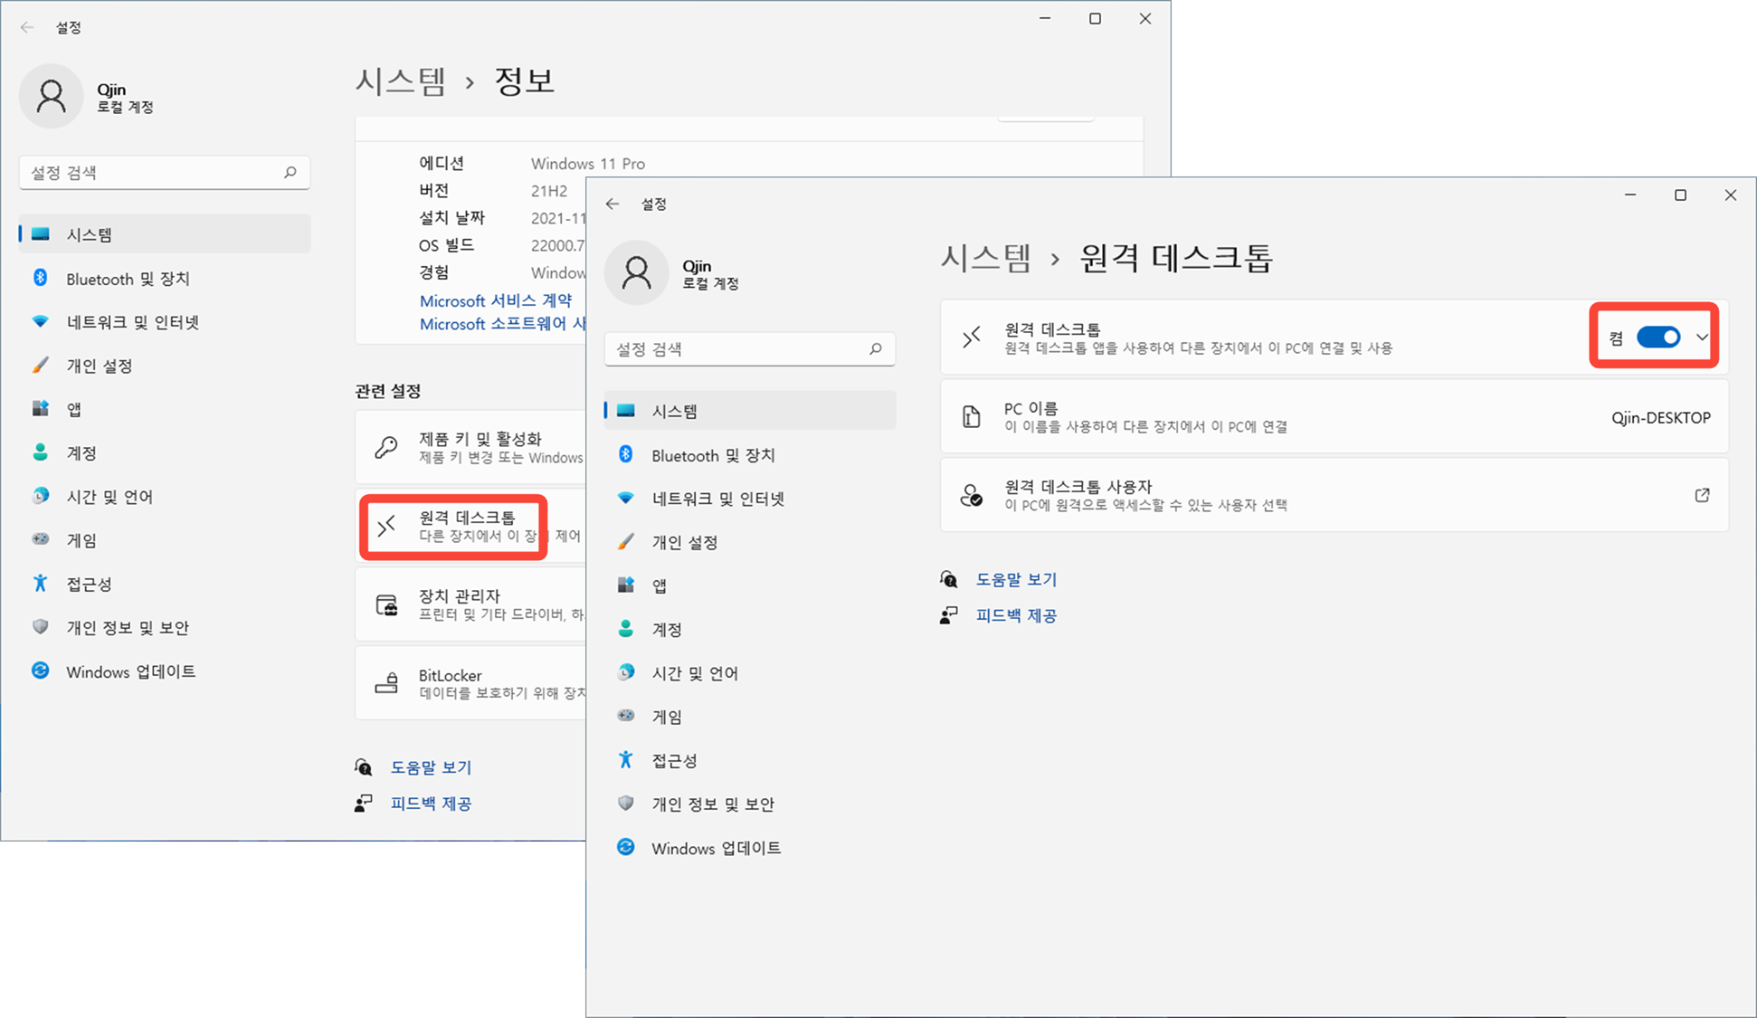Select 개인 설정 brush icon in rear sidebar
Screen dimensions: 1757x1018
pyautogui.click(x=40, y=366)
